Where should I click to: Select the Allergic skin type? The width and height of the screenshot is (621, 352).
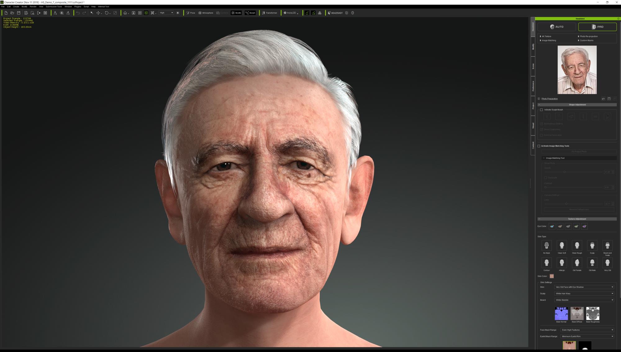pyautogui.click(x=562, y=263)
